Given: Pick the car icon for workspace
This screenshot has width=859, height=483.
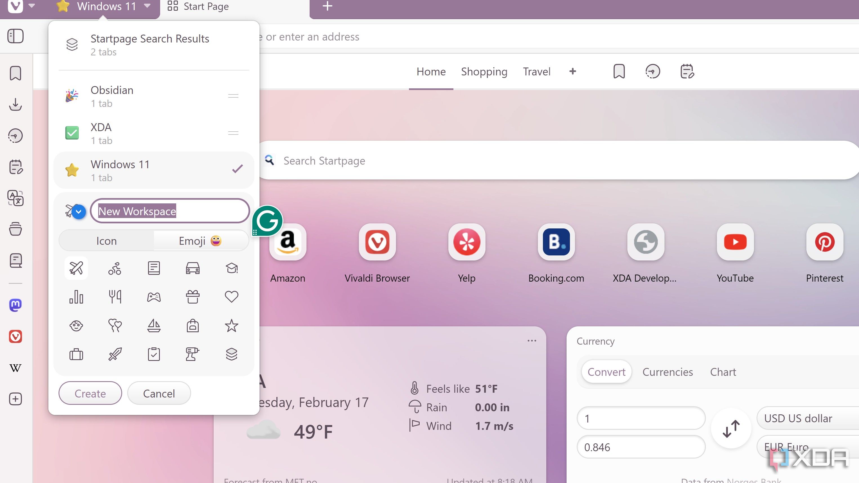Looking at the screenshot, I should coord(193,268).
